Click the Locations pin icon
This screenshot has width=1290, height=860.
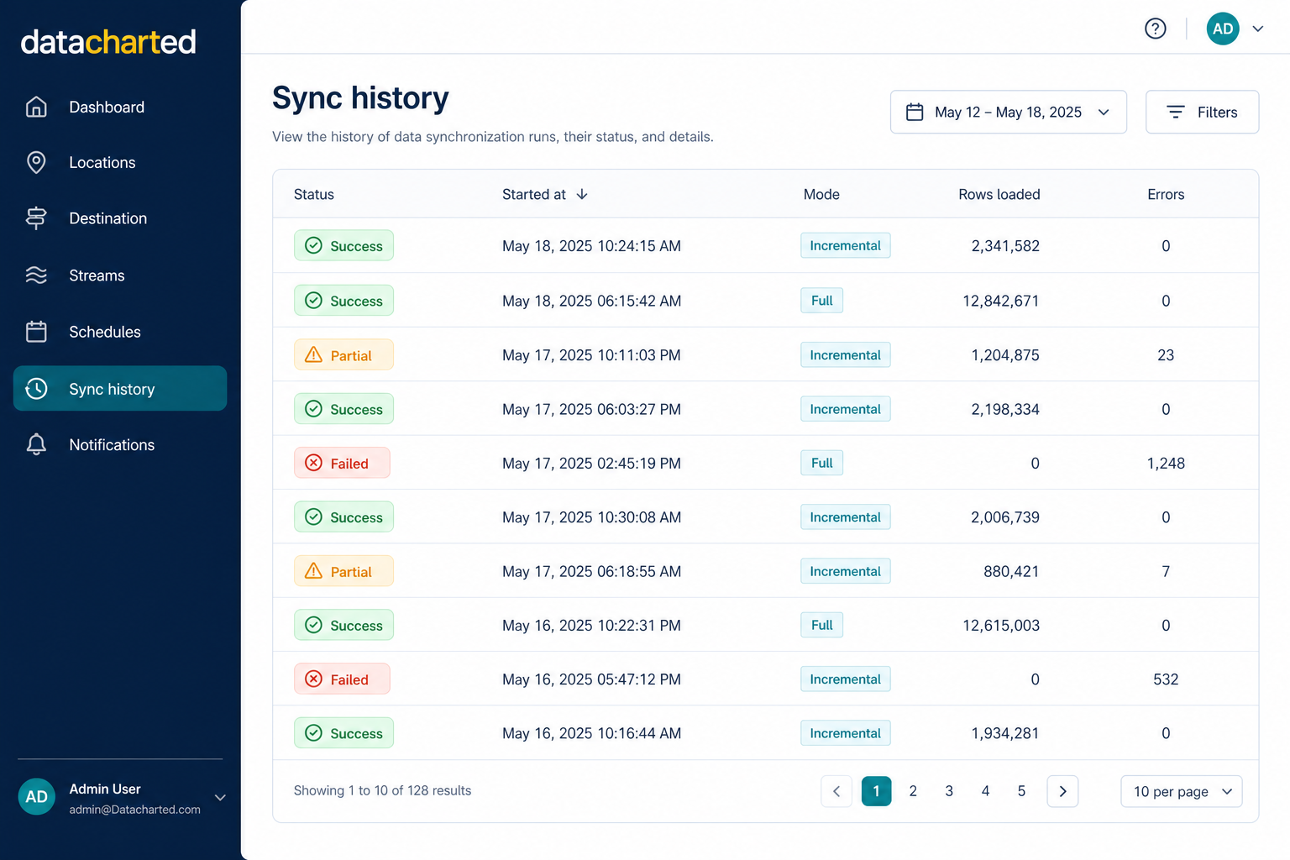36,162
